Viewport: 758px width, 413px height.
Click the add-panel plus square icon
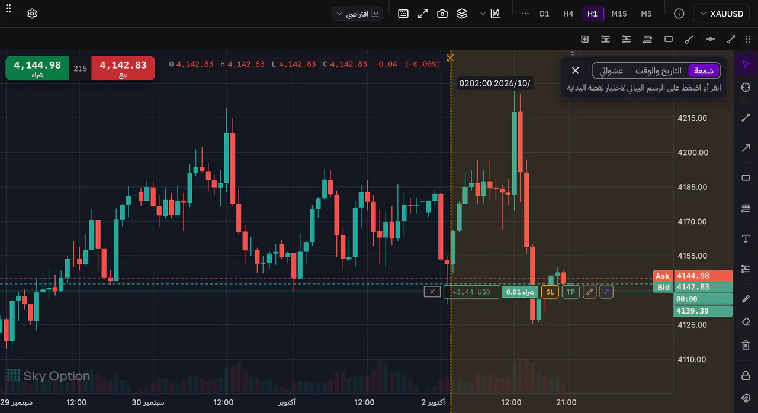click(x=584, y=39)
